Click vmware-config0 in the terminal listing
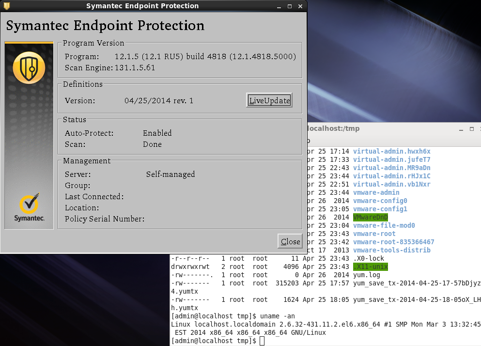Viewport: 481px width, 346px height. 380,201
